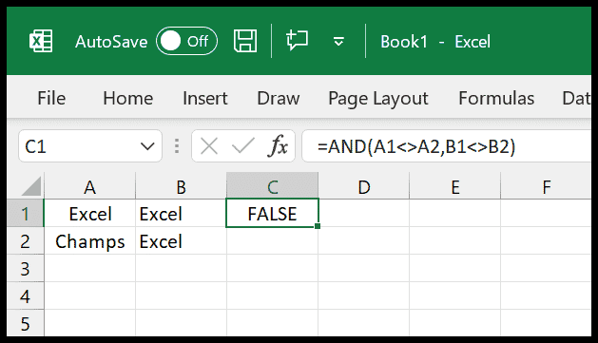The height and width of the screenshot is (343, 598).
Task: Confirm formula entry with checkmark icon
Action: 243,146
